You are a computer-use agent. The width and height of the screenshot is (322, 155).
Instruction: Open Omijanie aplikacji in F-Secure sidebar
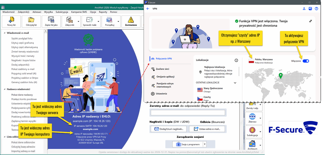click(x=163, y=77)
